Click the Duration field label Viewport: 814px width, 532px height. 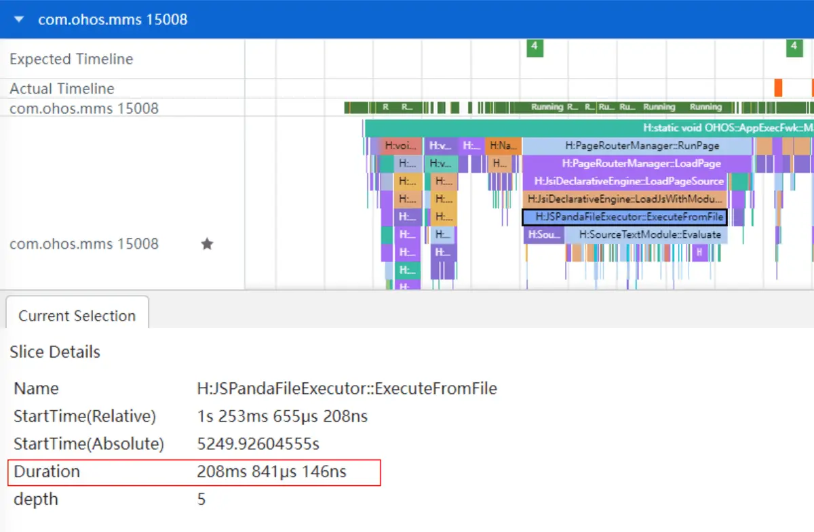click(x=47, y=472)
